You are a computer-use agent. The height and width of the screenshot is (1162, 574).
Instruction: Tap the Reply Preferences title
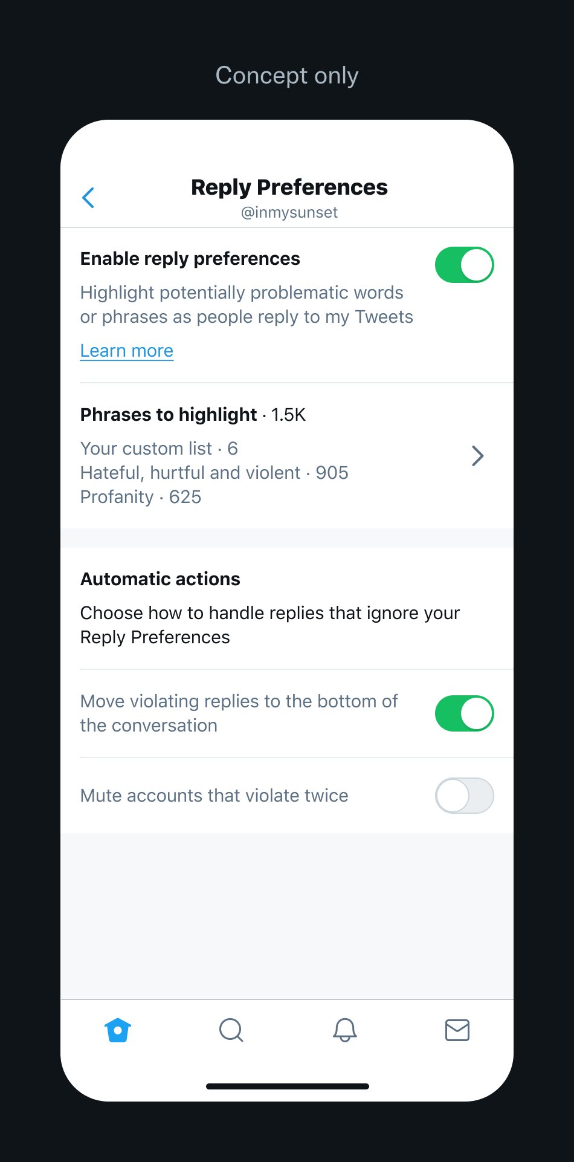(x=289, y=187)
